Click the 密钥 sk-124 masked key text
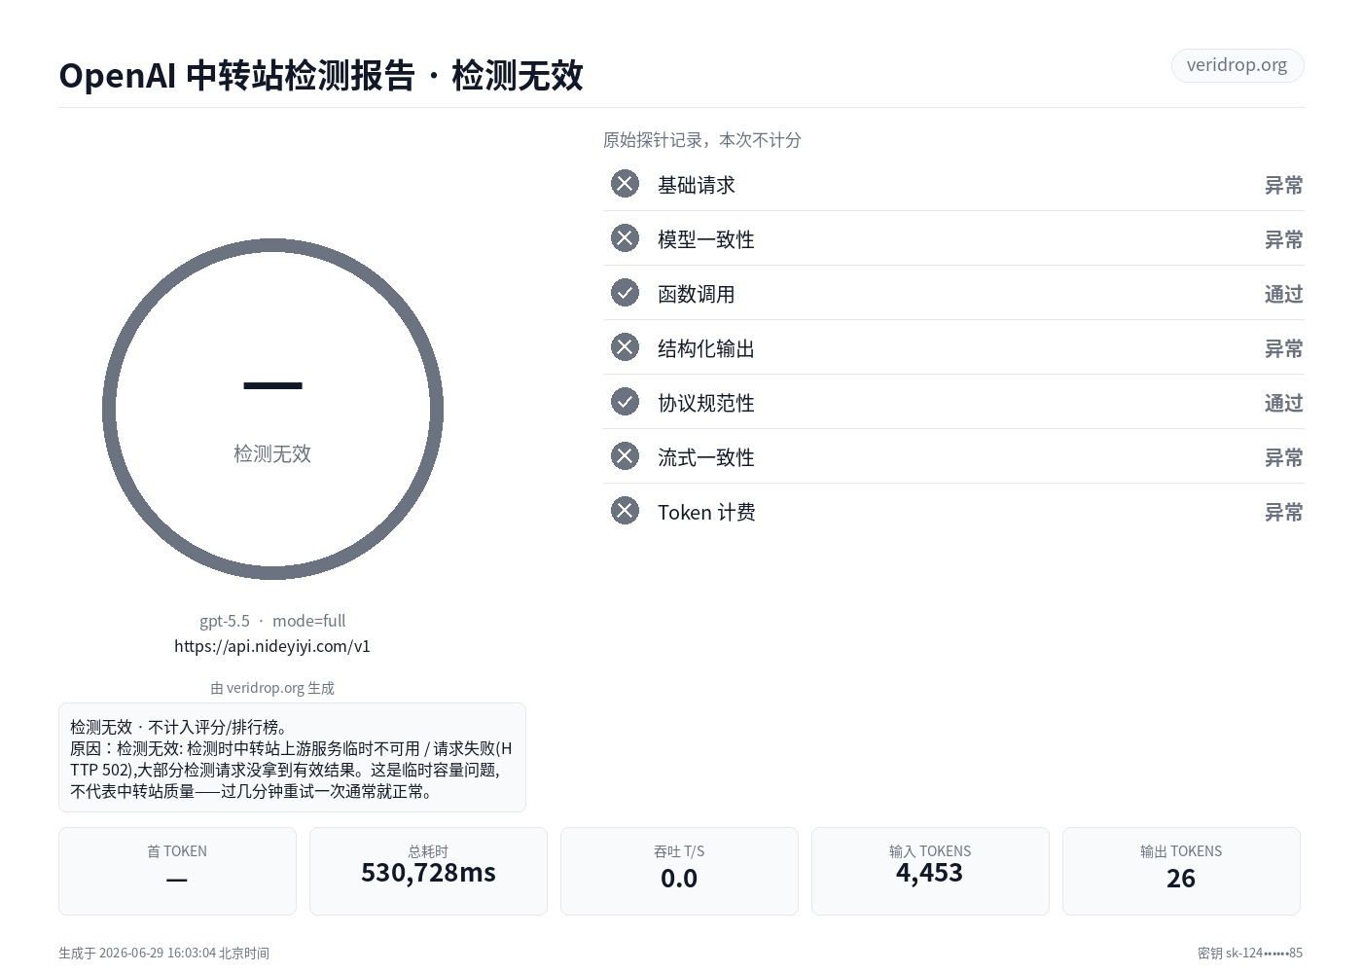This screenshot has width=1362, height=973. coord(1250,954)
